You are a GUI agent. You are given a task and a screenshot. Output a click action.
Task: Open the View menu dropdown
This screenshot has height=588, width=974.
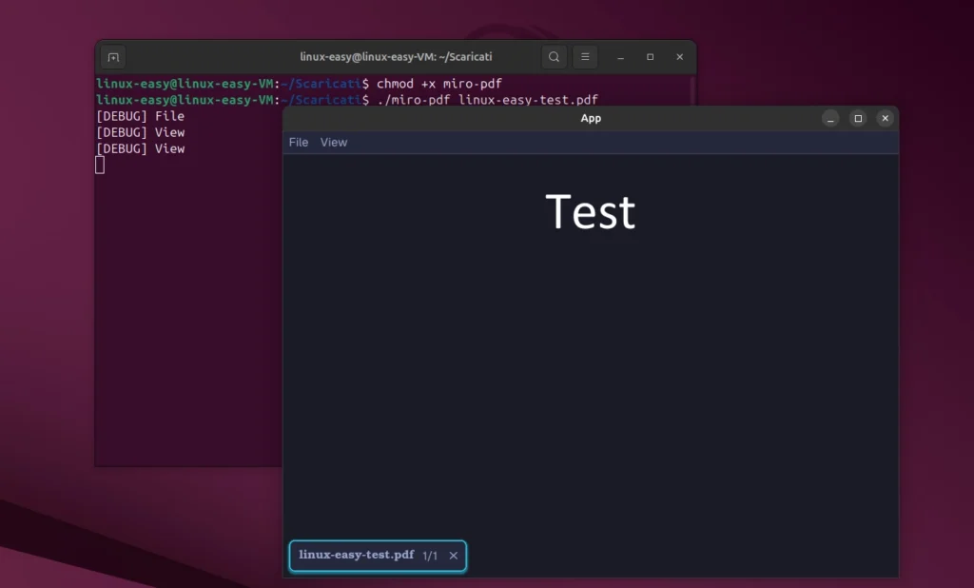(x=333, y=142)
